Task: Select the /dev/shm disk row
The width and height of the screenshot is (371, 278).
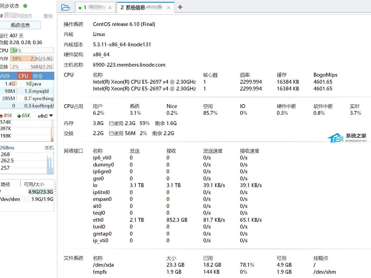Action: coord(27,199)
